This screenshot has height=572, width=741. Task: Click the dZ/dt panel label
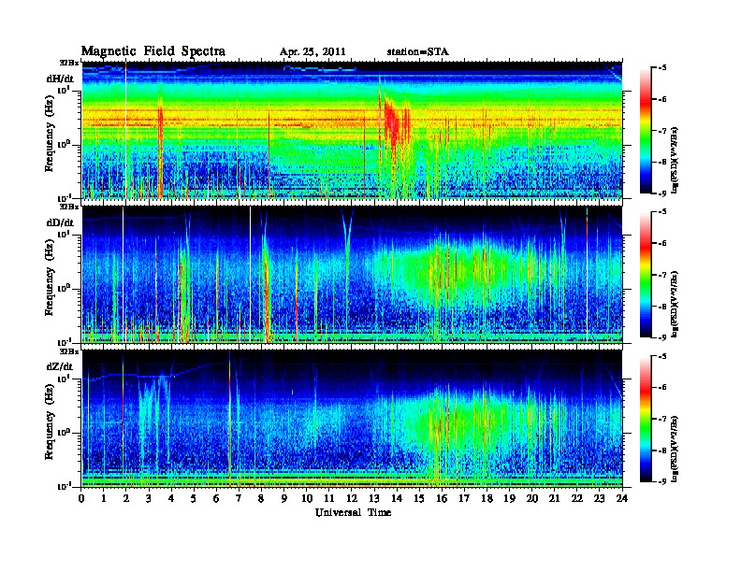click(60, 366)
